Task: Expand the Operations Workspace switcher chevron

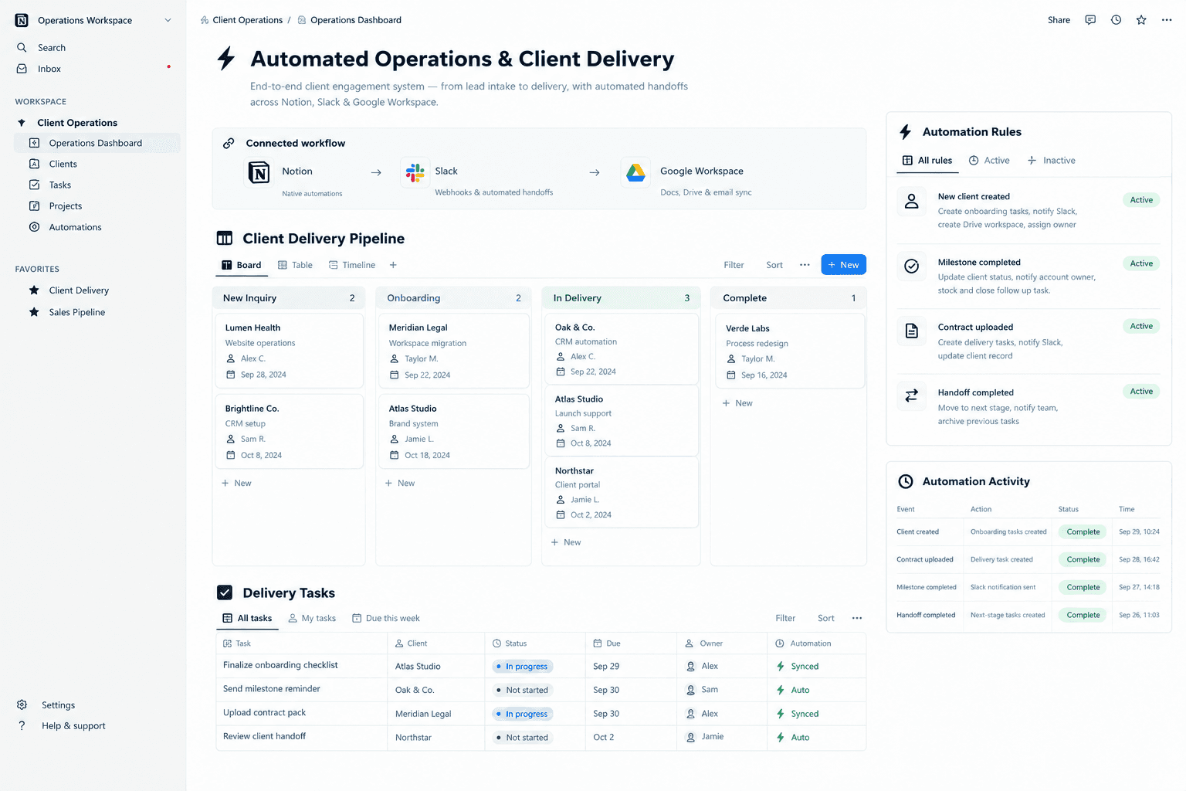Action: (x=168, y=20)
